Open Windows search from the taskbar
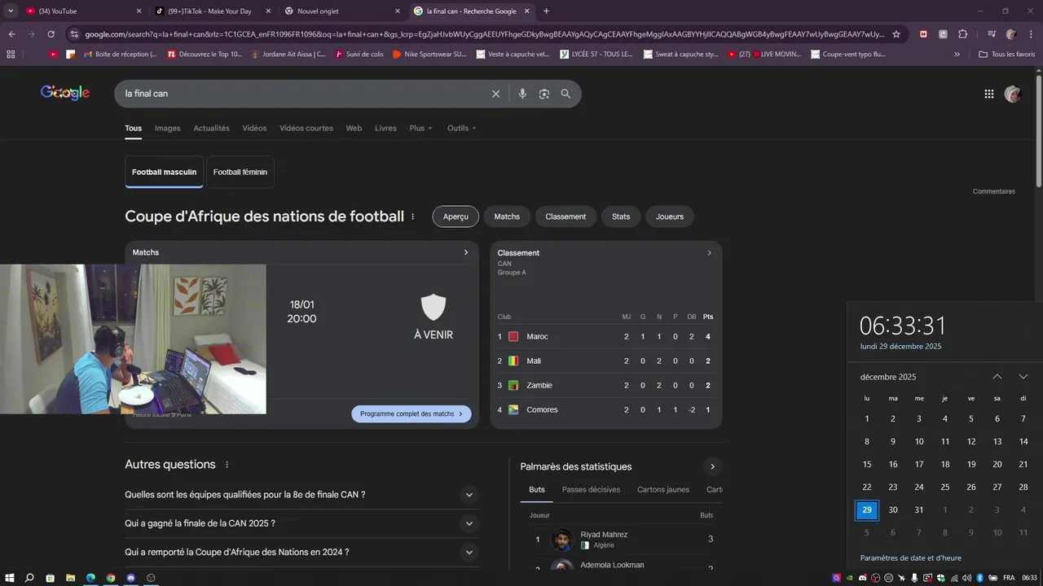The image size is (1043, 586). 29,578
